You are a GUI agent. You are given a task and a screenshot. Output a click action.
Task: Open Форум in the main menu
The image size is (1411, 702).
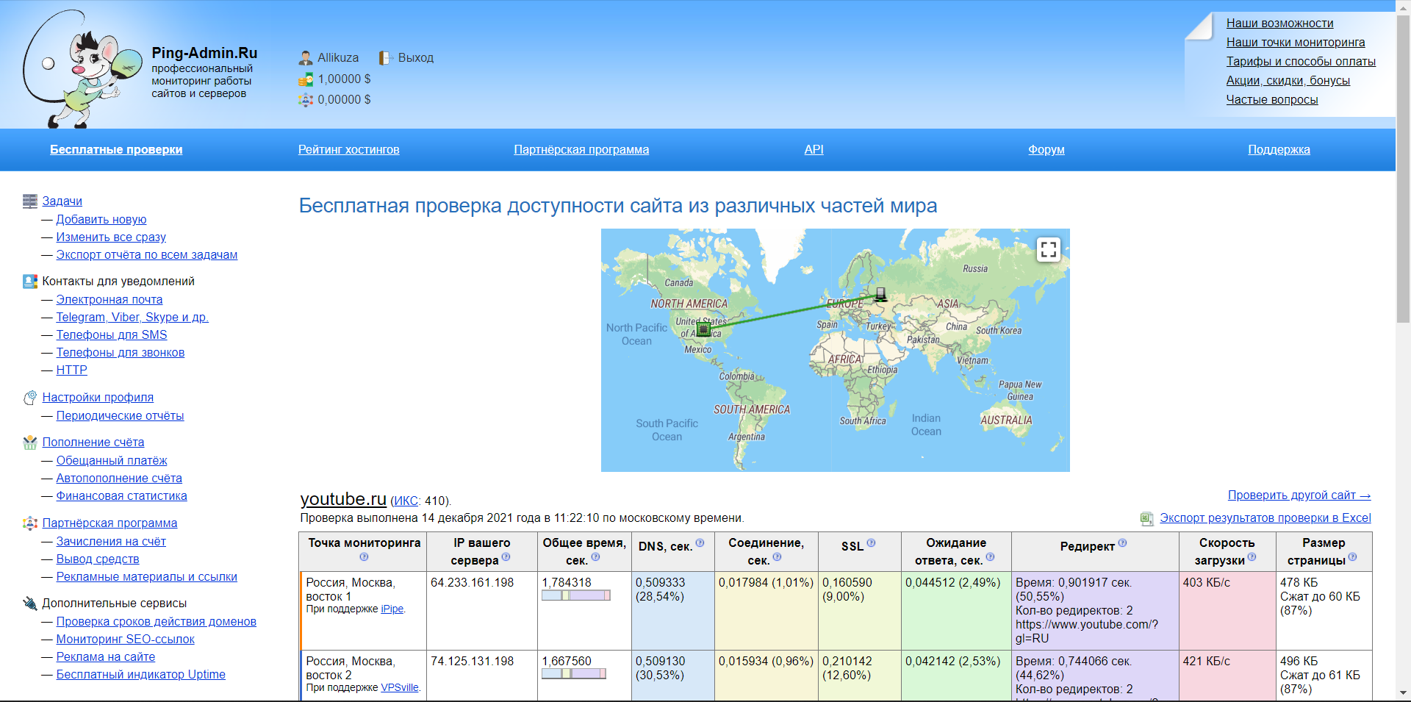pos(1046,150)
